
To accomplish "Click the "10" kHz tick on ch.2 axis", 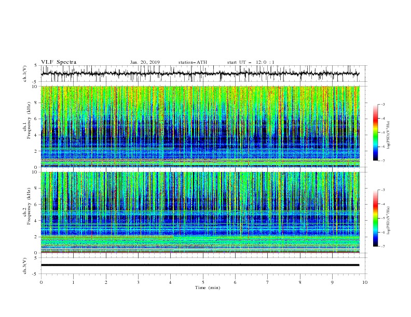I will (36, 172).
